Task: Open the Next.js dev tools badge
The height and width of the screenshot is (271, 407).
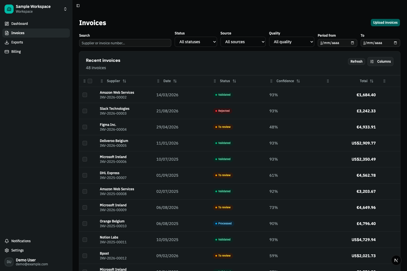Action: (396, 260)
